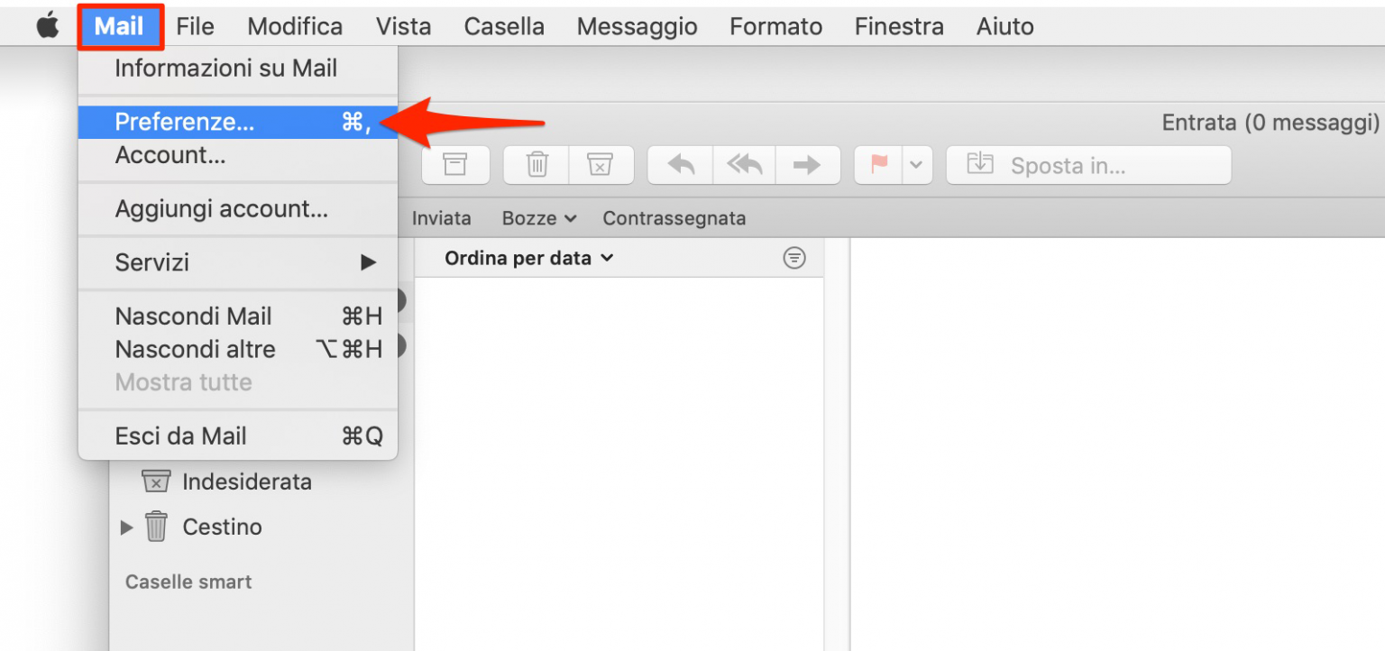Choose Account… menu entry

pos(238,156)
